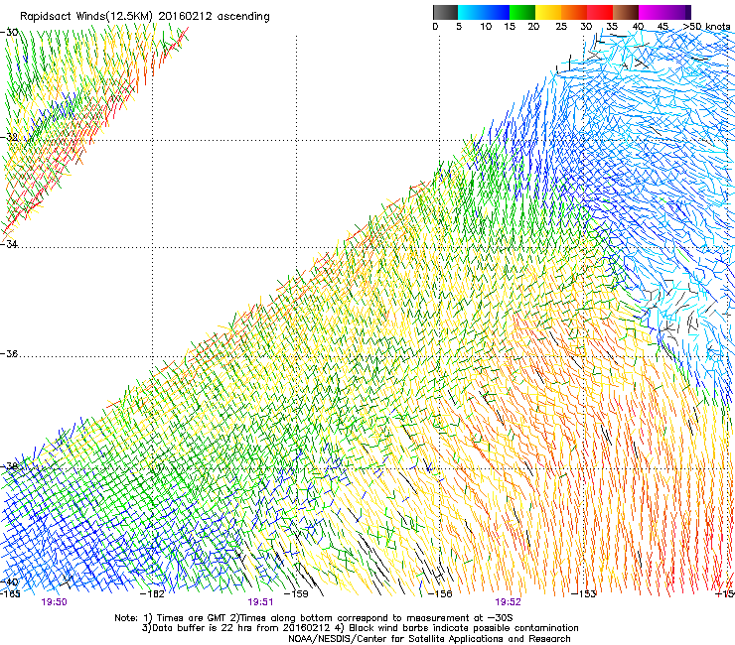This screenshot has height=645, width=735.
Task: Click the purple '19:50' time label
Action: [54, 602]
